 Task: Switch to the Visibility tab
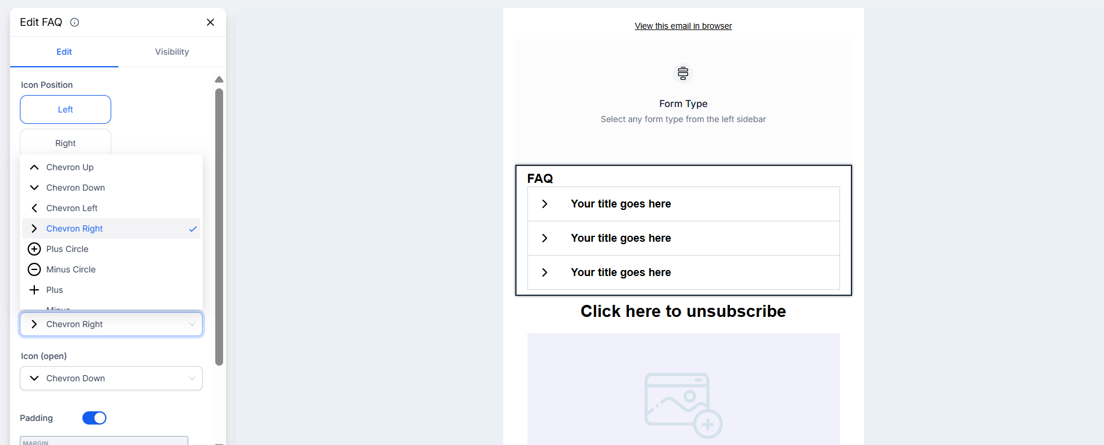tap(172, 52)
